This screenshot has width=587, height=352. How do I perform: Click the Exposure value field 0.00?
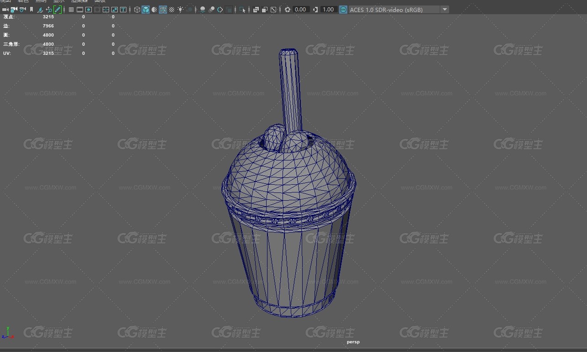[301, 9]
